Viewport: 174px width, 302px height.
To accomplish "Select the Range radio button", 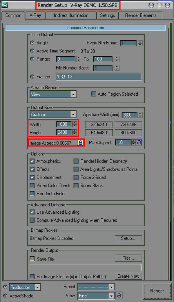I will (32, 59).
